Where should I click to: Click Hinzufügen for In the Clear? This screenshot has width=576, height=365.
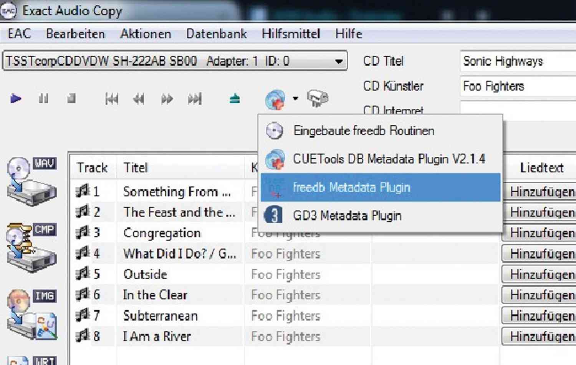point(539,295)
